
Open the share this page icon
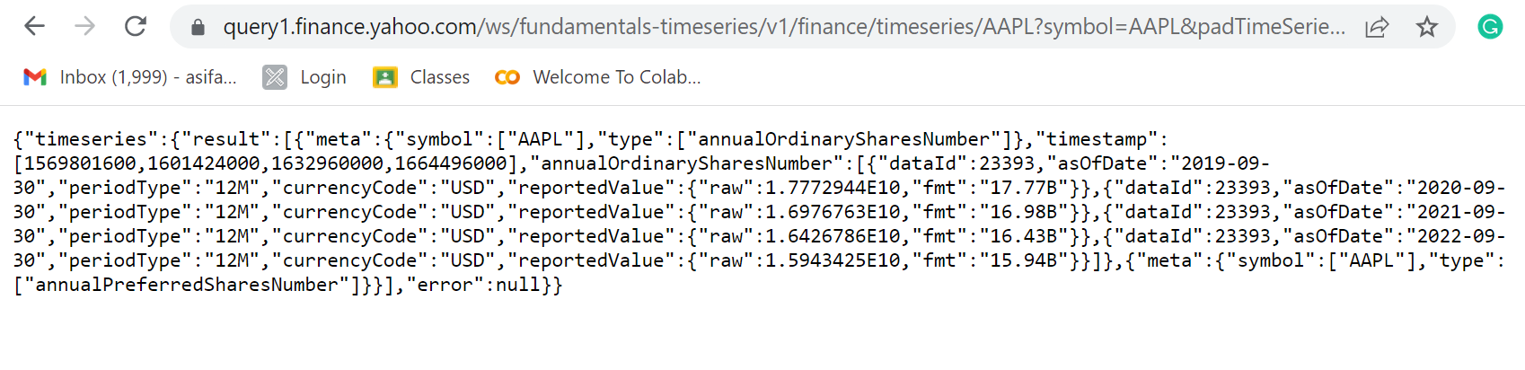pyautogui.click(x=1377, y=28)
